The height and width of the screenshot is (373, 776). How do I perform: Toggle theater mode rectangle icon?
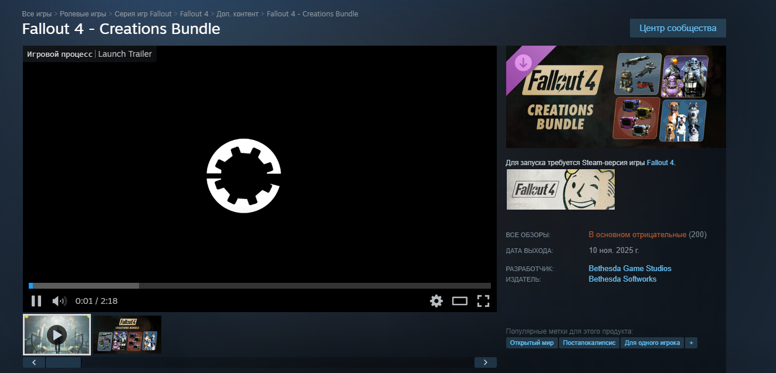pos(460,301)
